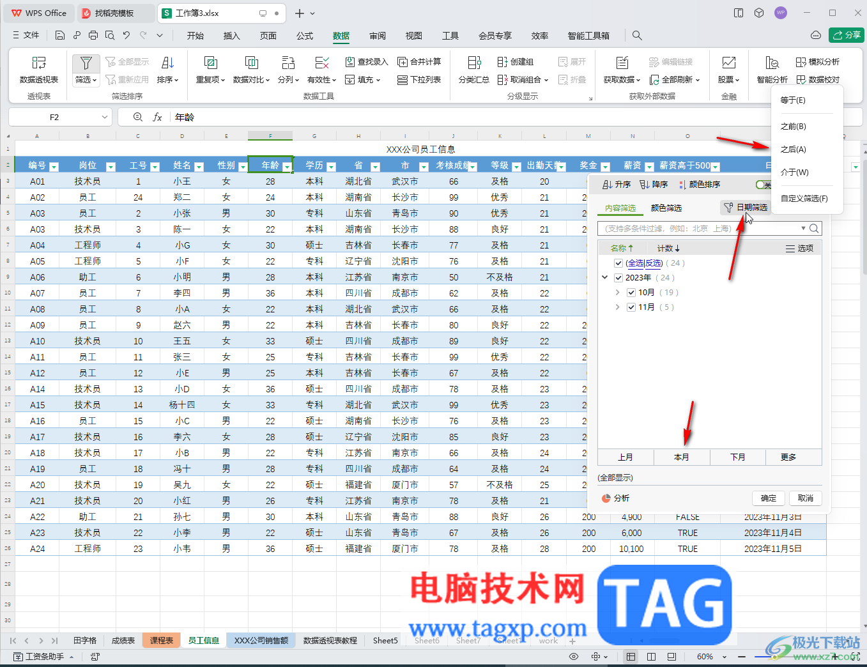Open the 开始 ribbon tab
The width and height of the screenshot is (867, 667).
(196, 36)
